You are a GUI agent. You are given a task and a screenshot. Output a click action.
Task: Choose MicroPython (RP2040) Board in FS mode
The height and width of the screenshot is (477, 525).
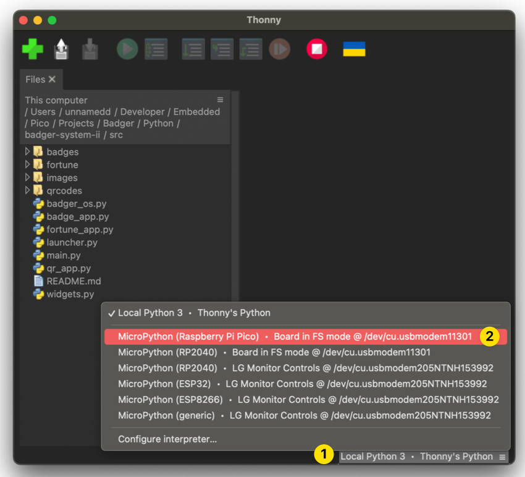[305, 352]
